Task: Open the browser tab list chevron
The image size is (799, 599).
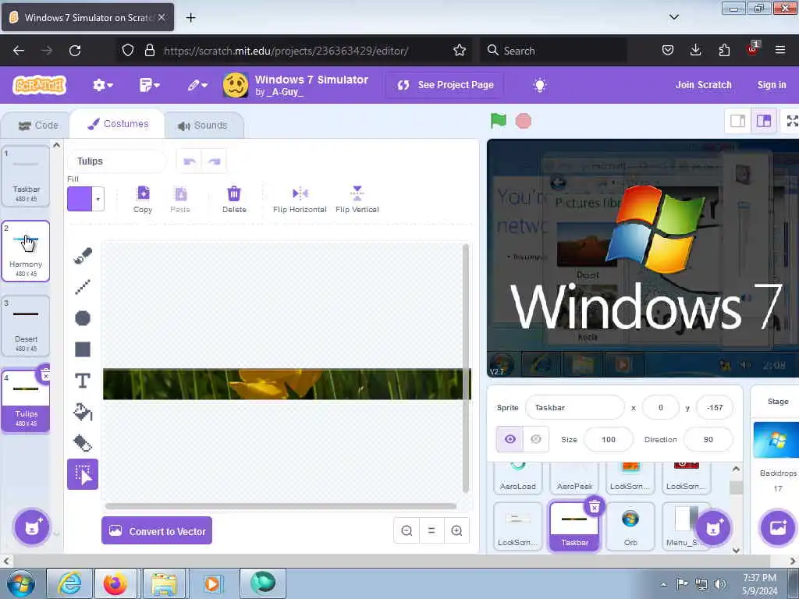Action: point(673,17)
